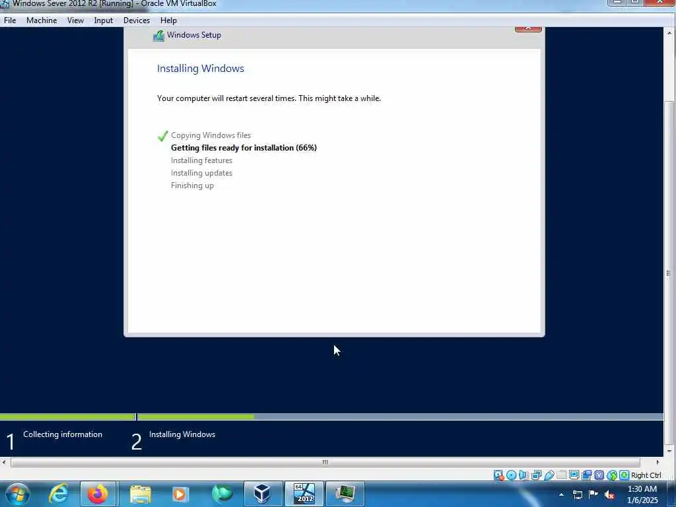Screen dimensions: 676x507
Task: Click the muted volume tray icon
Action: (x=609, y=494)
